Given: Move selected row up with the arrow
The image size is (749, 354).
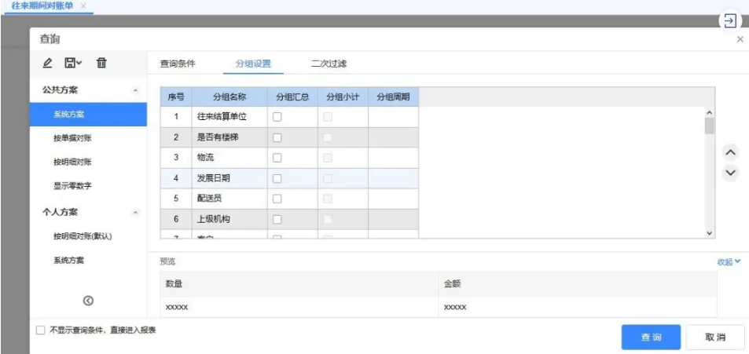Looking at the screenshot, I should point(730,153).
